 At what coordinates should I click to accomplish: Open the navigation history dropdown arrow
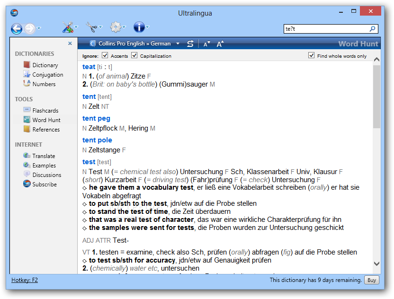[39, 28]
